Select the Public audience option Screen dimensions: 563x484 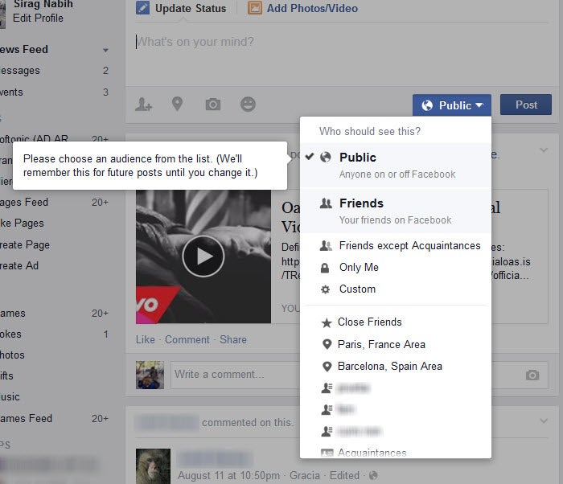coord(396,165)
